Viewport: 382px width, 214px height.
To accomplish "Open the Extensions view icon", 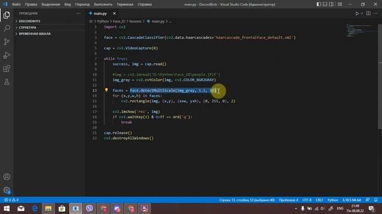I will (7, 69).
